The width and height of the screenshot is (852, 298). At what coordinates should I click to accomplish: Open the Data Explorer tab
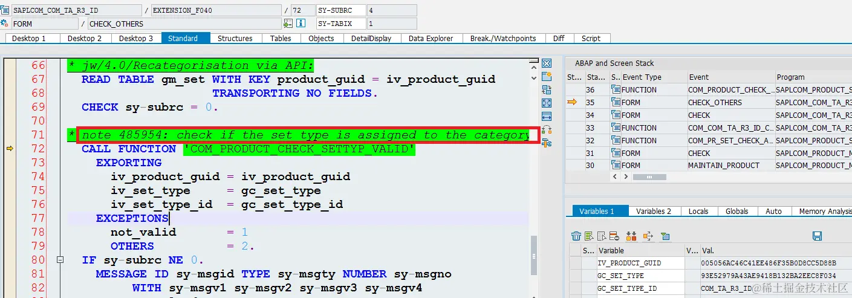pos(431,38)
